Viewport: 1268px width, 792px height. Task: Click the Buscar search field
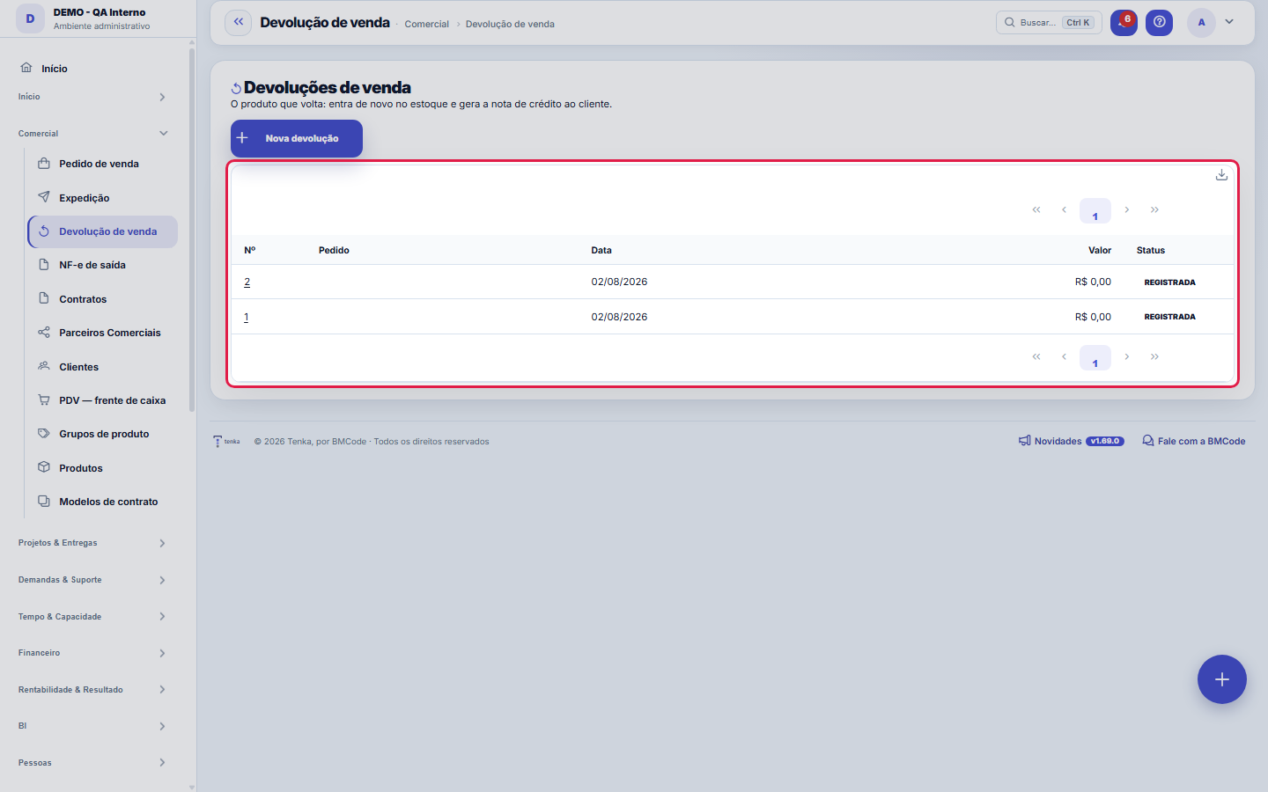(1049, 23)
